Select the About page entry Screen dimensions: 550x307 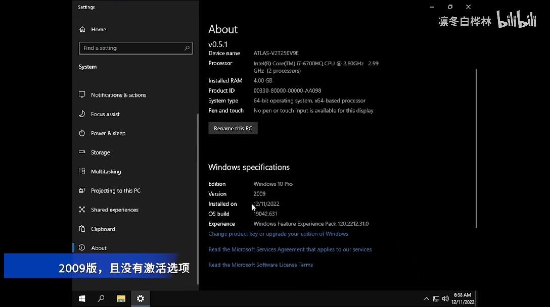(99, 248)
